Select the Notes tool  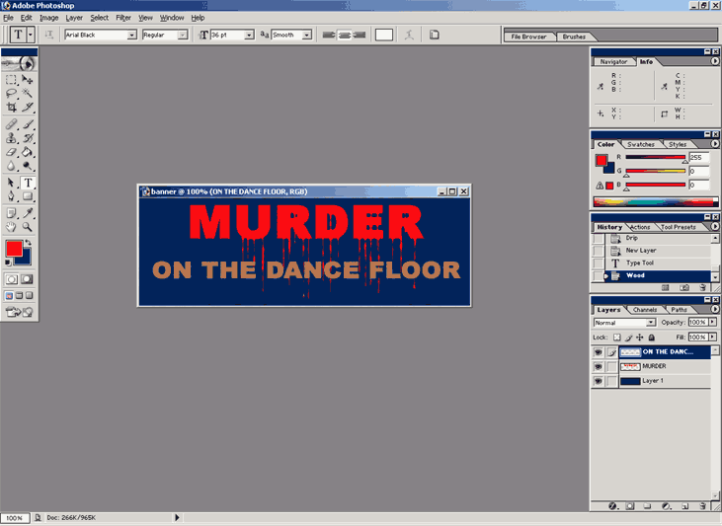click(x=11, y=213)
